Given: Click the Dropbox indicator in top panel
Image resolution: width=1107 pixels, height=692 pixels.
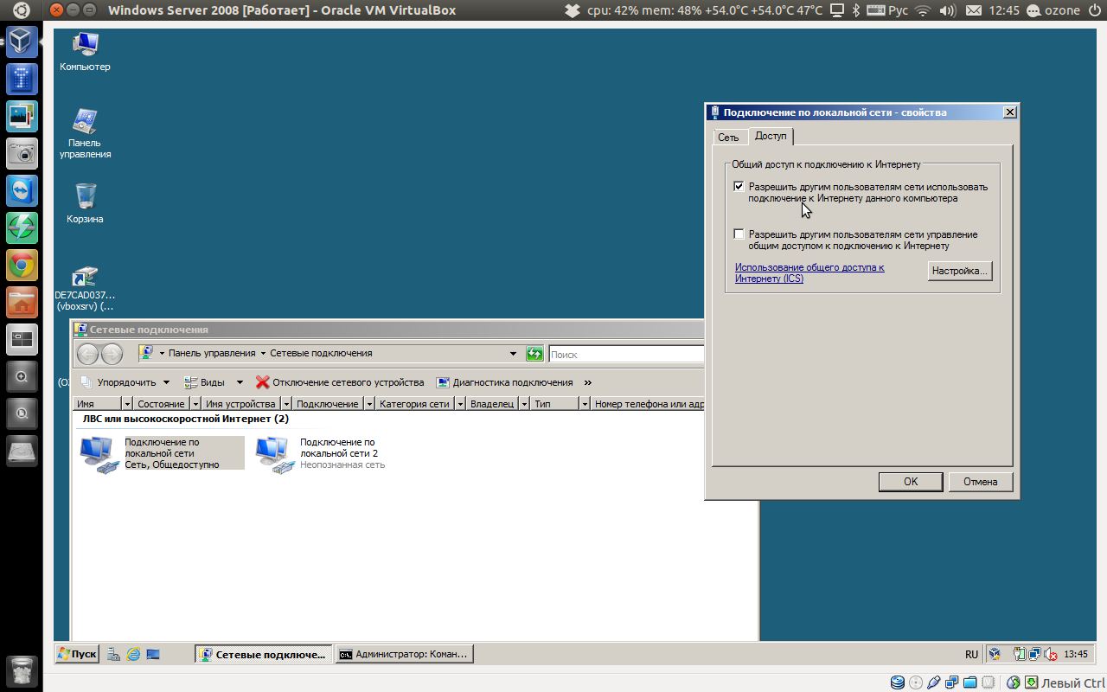Looking at the screenshot, I should coord(572,10).
